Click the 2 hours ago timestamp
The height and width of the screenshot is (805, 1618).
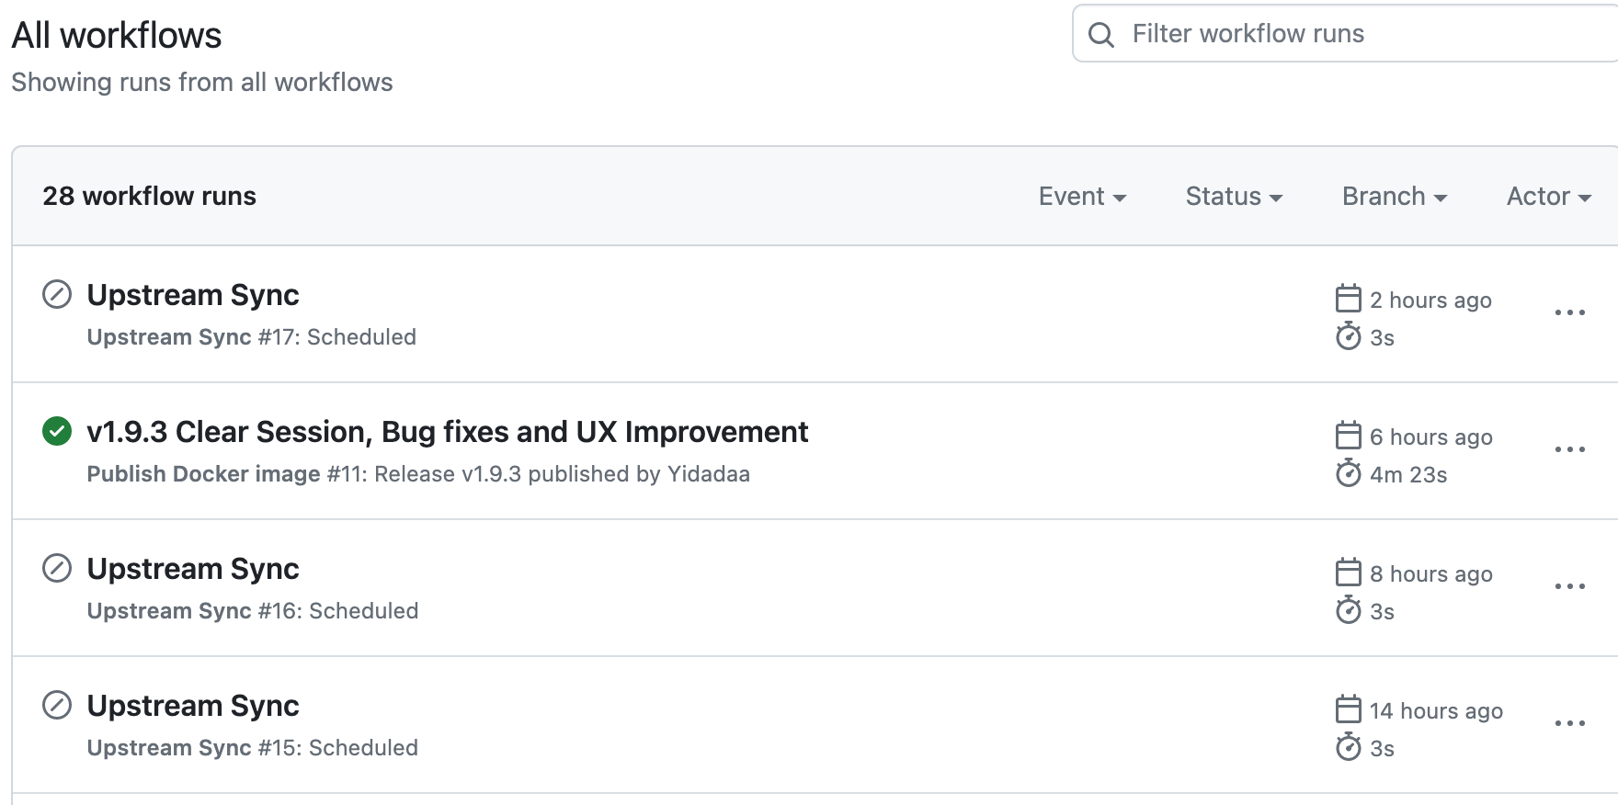(1430, 300)
